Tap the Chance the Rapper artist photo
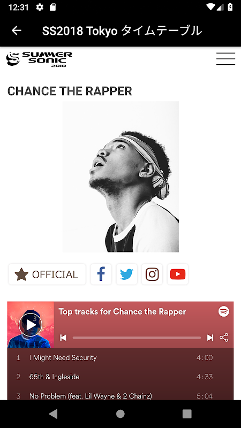This screenshot has height=428, width=241. coord(121,177)
